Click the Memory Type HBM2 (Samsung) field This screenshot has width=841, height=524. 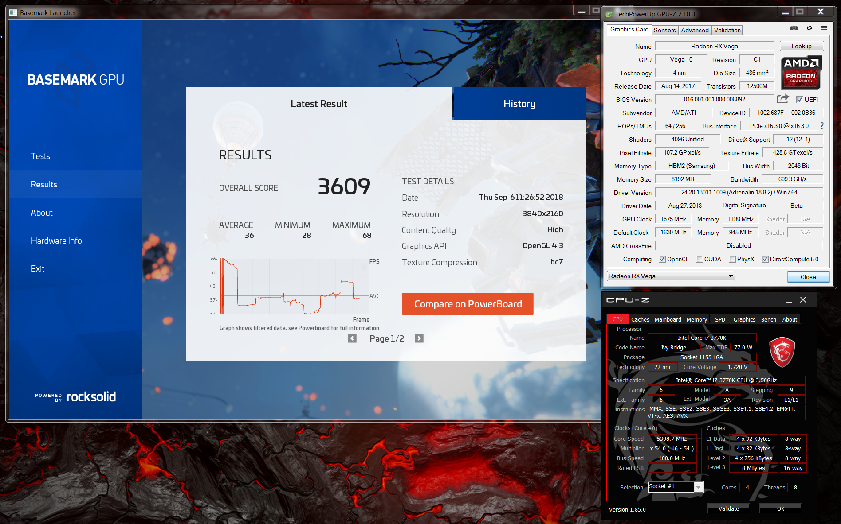[691, 166]
